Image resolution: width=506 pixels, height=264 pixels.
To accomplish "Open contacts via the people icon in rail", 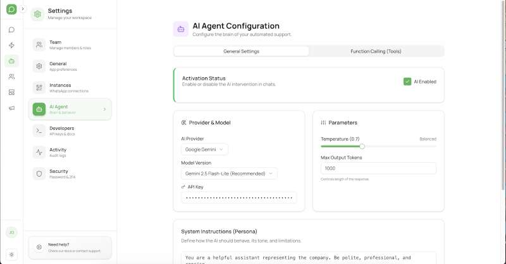I will (11, 77).
